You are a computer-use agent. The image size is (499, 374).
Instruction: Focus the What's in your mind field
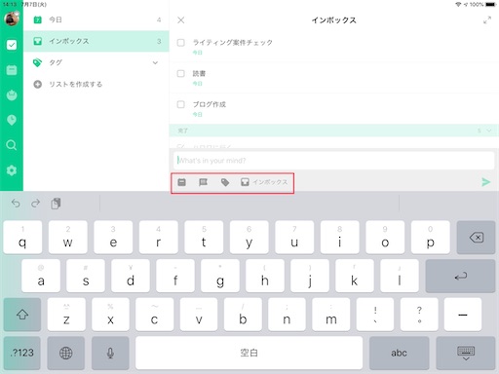[334, 161]
